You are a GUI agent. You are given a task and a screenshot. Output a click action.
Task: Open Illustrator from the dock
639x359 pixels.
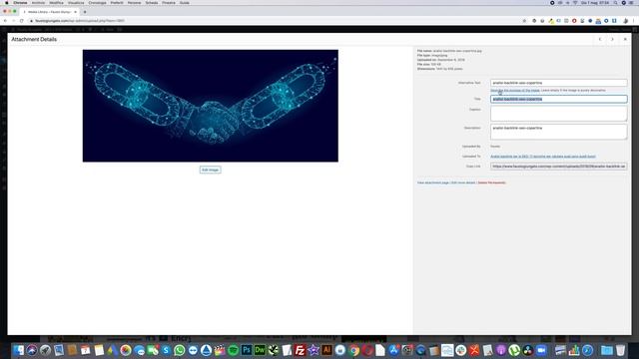[x=326, y=350]
